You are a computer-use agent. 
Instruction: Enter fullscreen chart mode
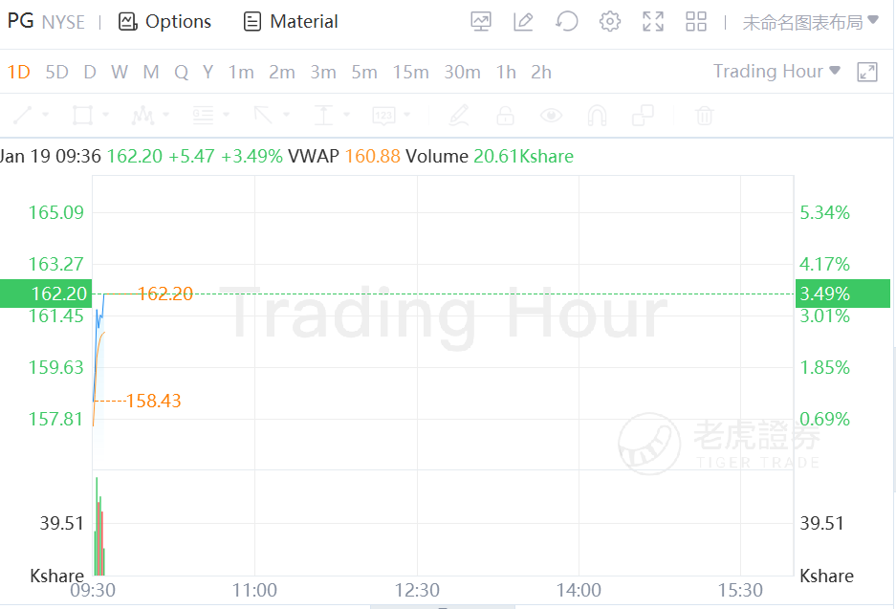click(653, 21)
